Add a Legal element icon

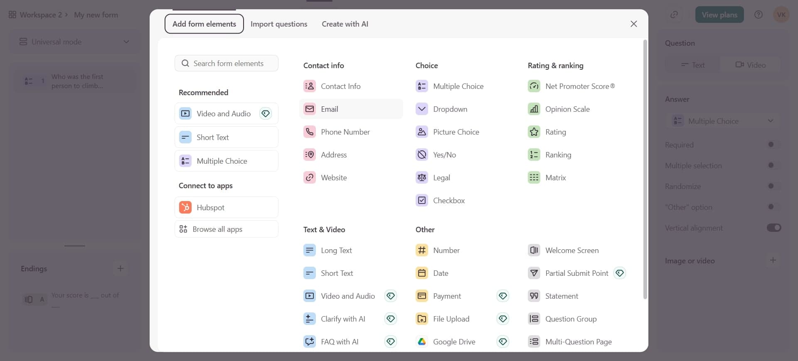tap(422, 177)
